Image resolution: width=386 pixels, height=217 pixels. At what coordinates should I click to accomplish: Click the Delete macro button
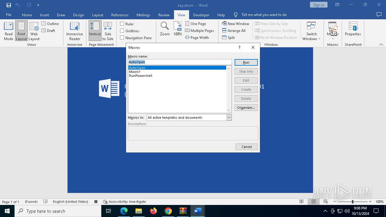tap(246, 99)
